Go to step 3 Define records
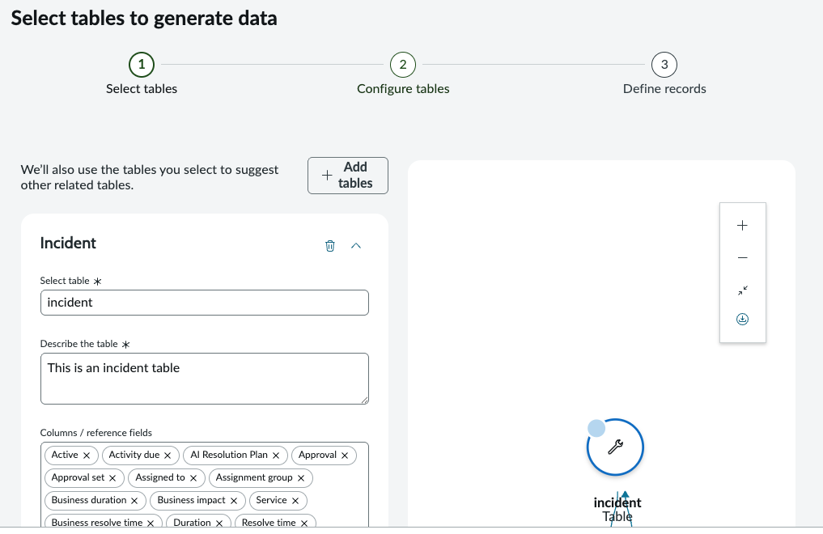The image size is (823, 534). point(664,65)
